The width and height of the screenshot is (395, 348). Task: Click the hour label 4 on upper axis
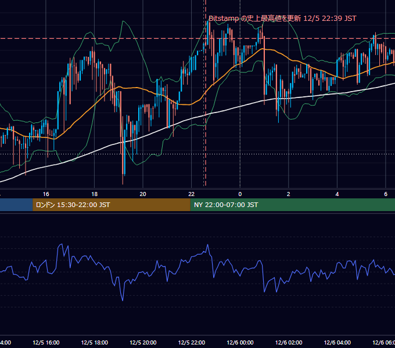pos(337,194)
